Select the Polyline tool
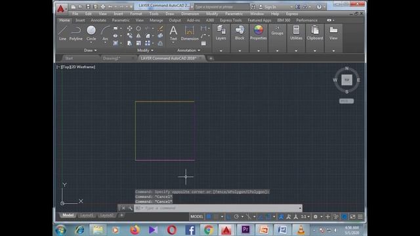Screen dimensions: 420x236 coord(76,33)
